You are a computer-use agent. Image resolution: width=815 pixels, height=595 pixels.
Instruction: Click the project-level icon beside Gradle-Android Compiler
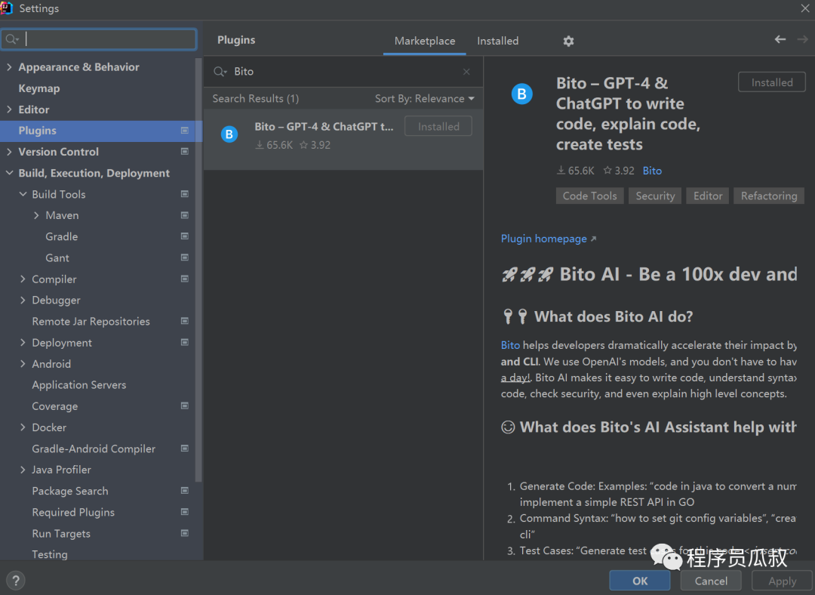coord(185,449)
